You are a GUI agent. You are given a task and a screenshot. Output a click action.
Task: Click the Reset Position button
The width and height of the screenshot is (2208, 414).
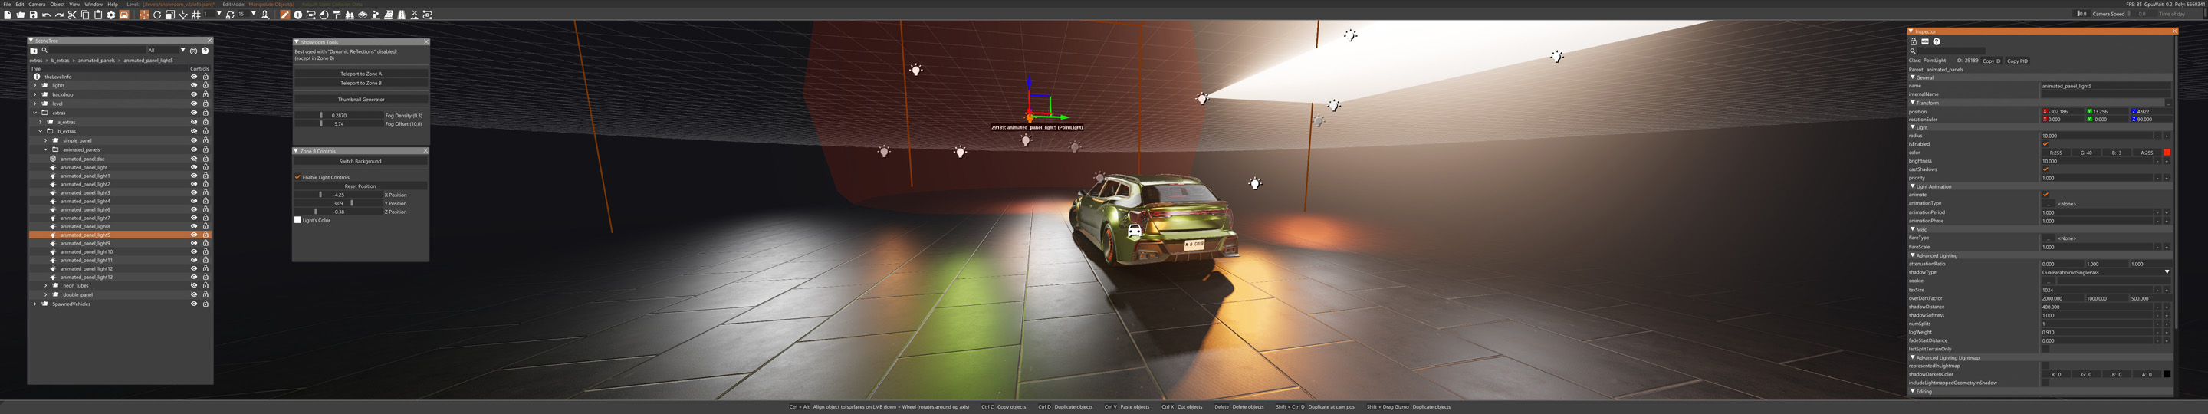point(361,186)
